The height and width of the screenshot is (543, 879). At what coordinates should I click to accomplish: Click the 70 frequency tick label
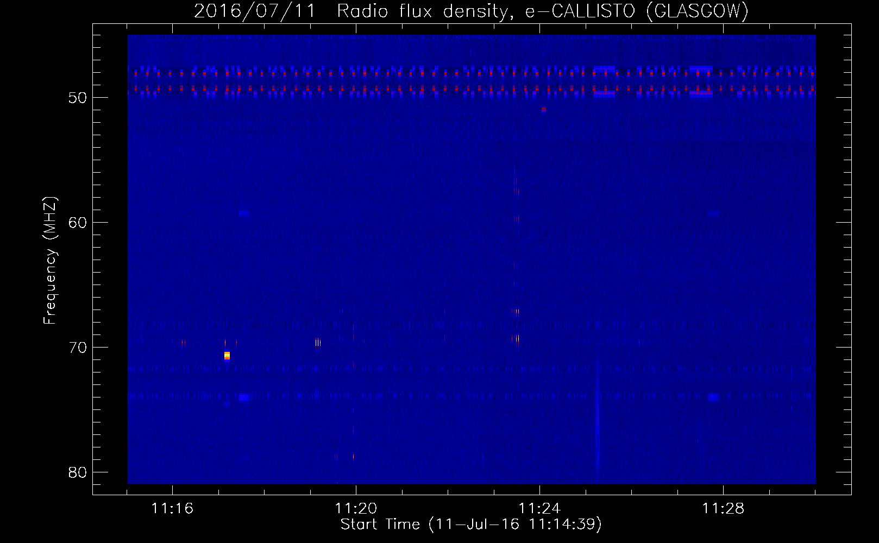coord(78,348)
